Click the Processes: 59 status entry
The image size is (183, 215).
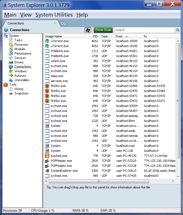coord(12,211)
